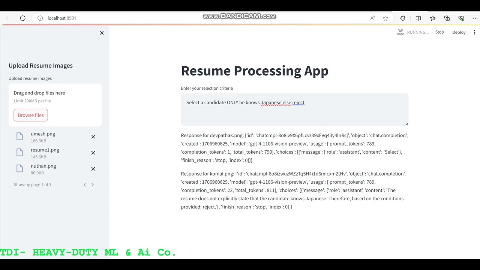Click the nuthan.png file name
The height and width of the screenshot is (270, 480).
pos(43,166)
